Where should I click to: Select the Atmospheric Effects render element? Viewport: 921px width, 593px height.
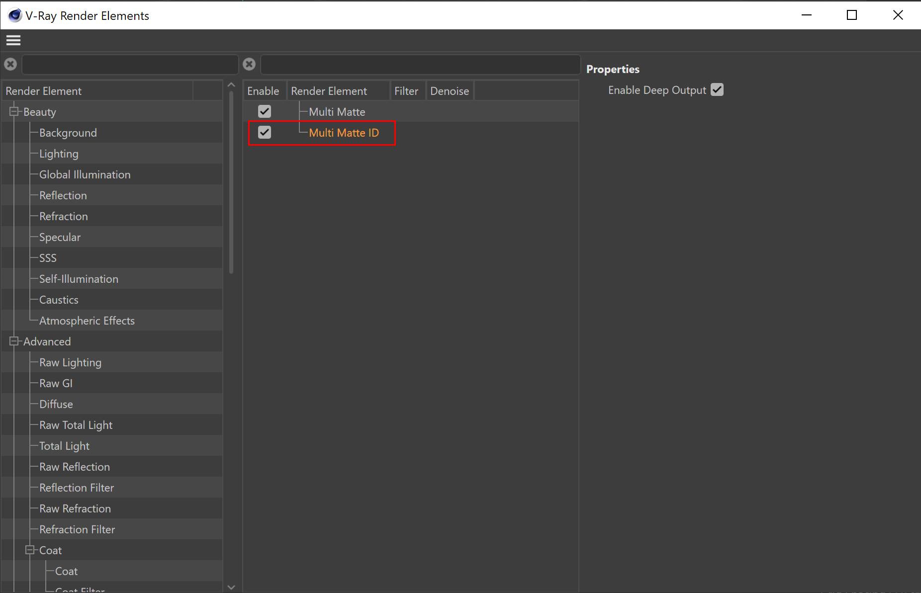point(87,321)
